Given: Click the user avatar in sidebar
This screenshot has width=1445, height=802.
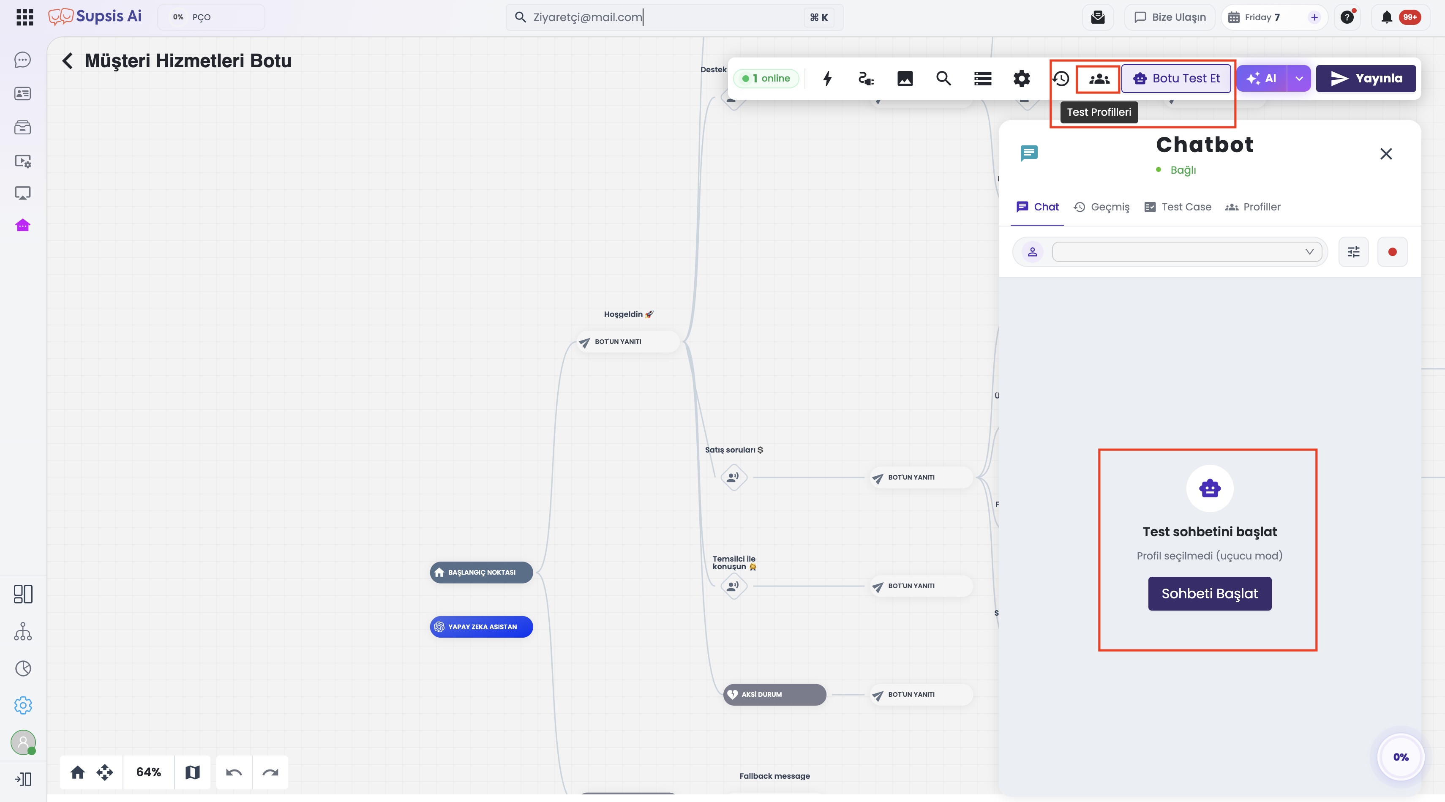Looking at the screenshot, I should (23, 742).
